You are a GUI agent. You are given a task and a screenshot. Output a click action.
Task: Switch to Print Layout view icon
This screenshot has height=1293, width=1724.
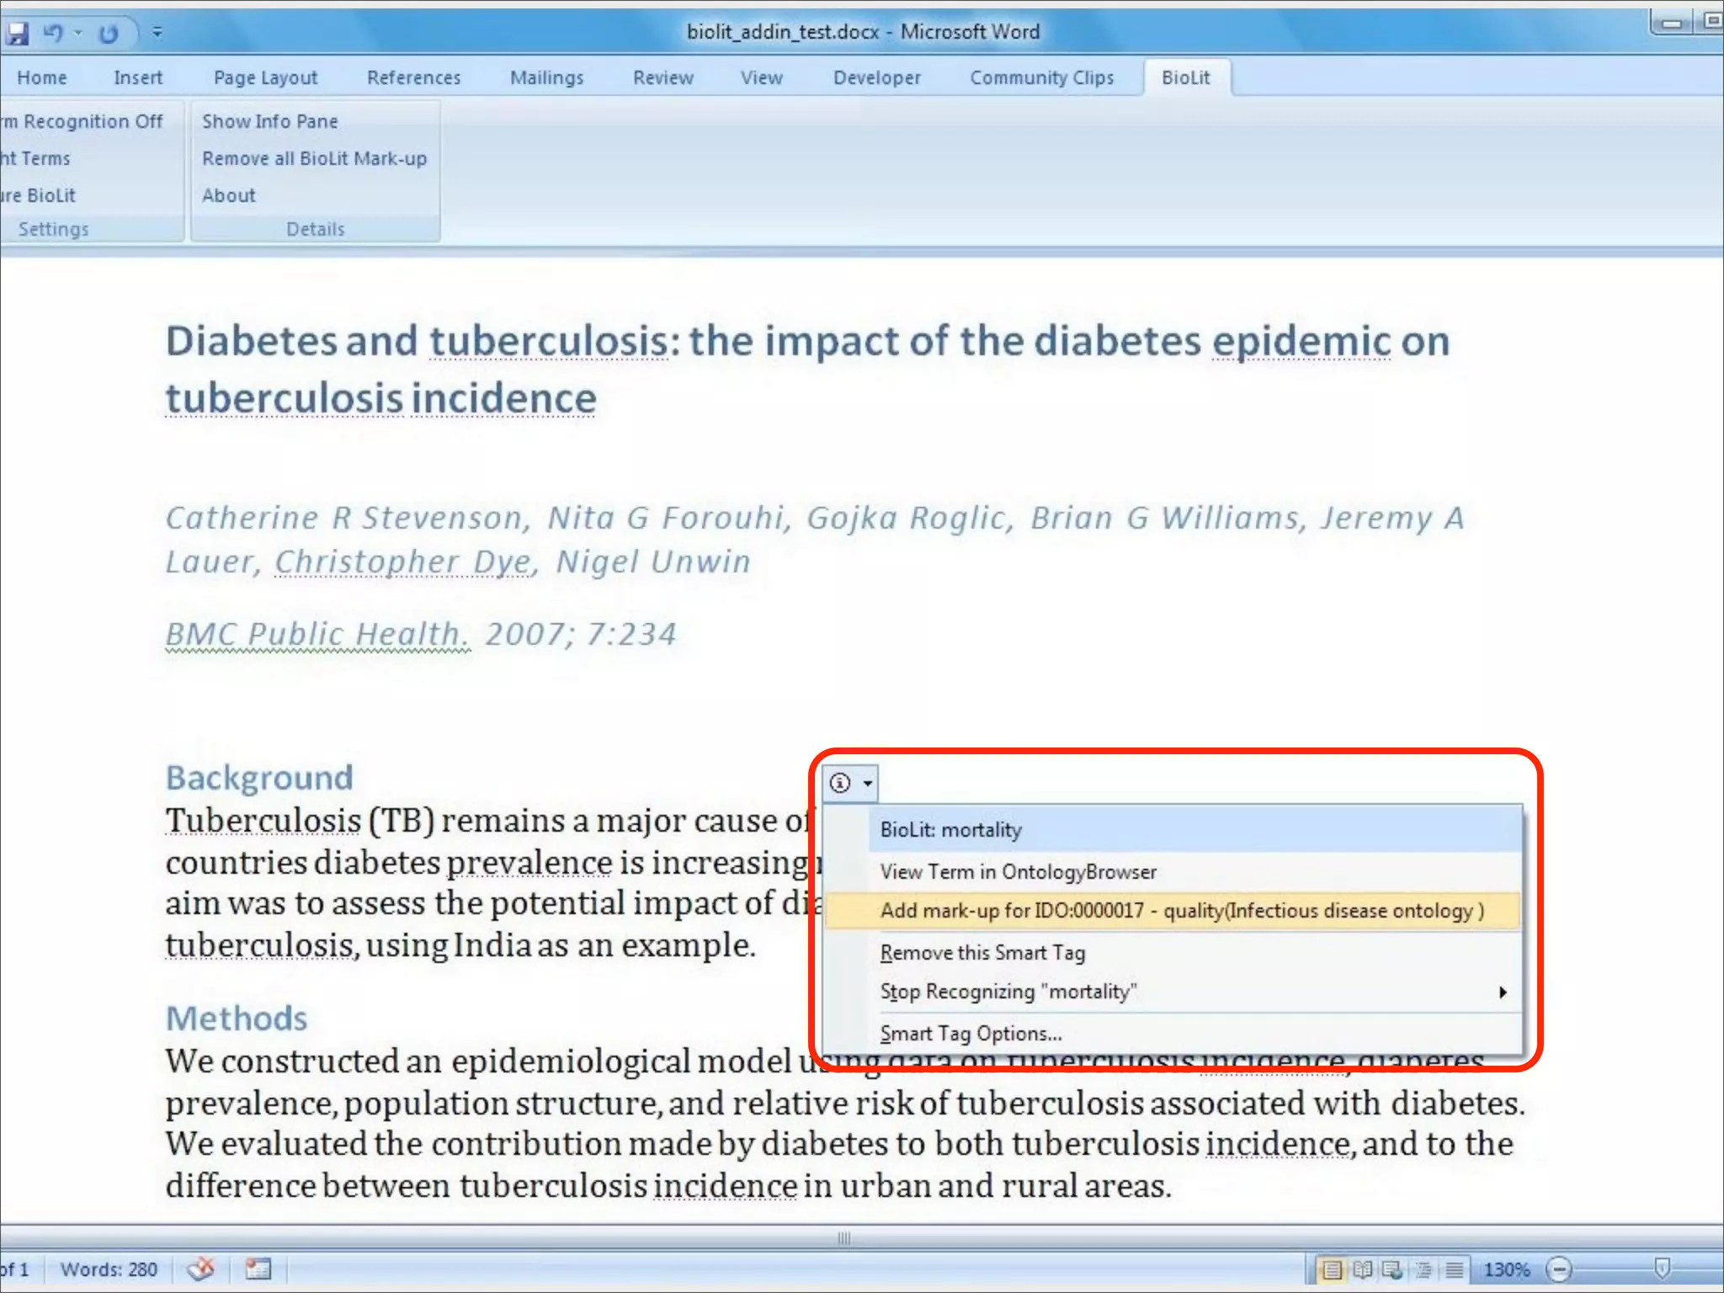[1332, 1269]
